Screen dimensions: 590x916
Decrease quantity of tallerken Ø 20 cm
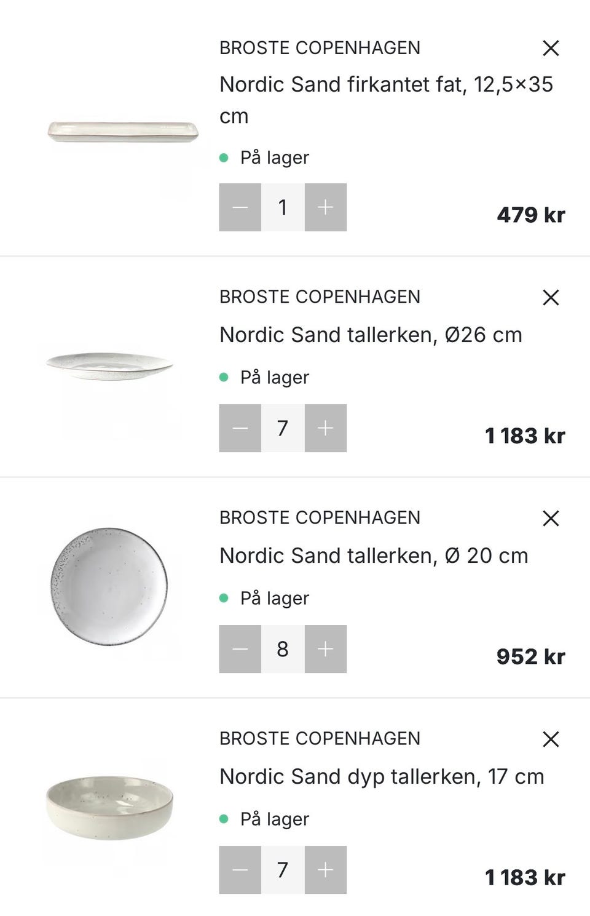coord(240,649)
